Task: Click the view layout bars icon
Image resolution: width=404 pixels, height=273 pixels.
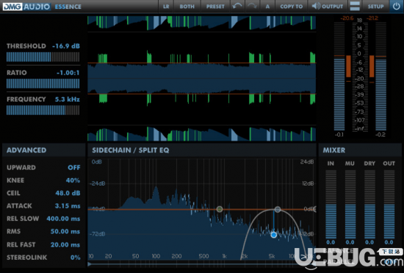Action: (x=355, y=6)
